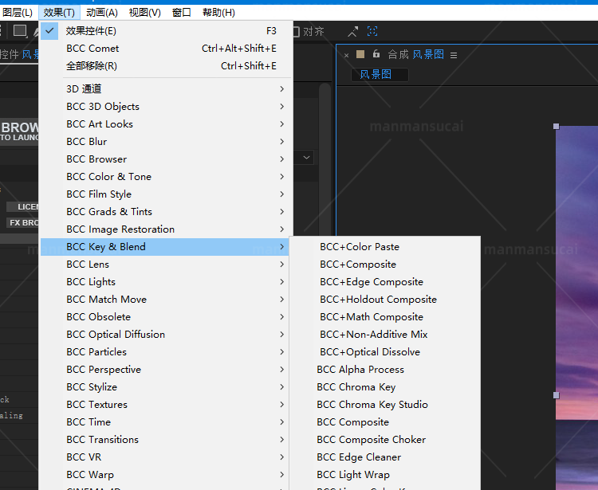Apply the BCC+Composite effect
598x490 pixels.
click(x=385, y=264)
